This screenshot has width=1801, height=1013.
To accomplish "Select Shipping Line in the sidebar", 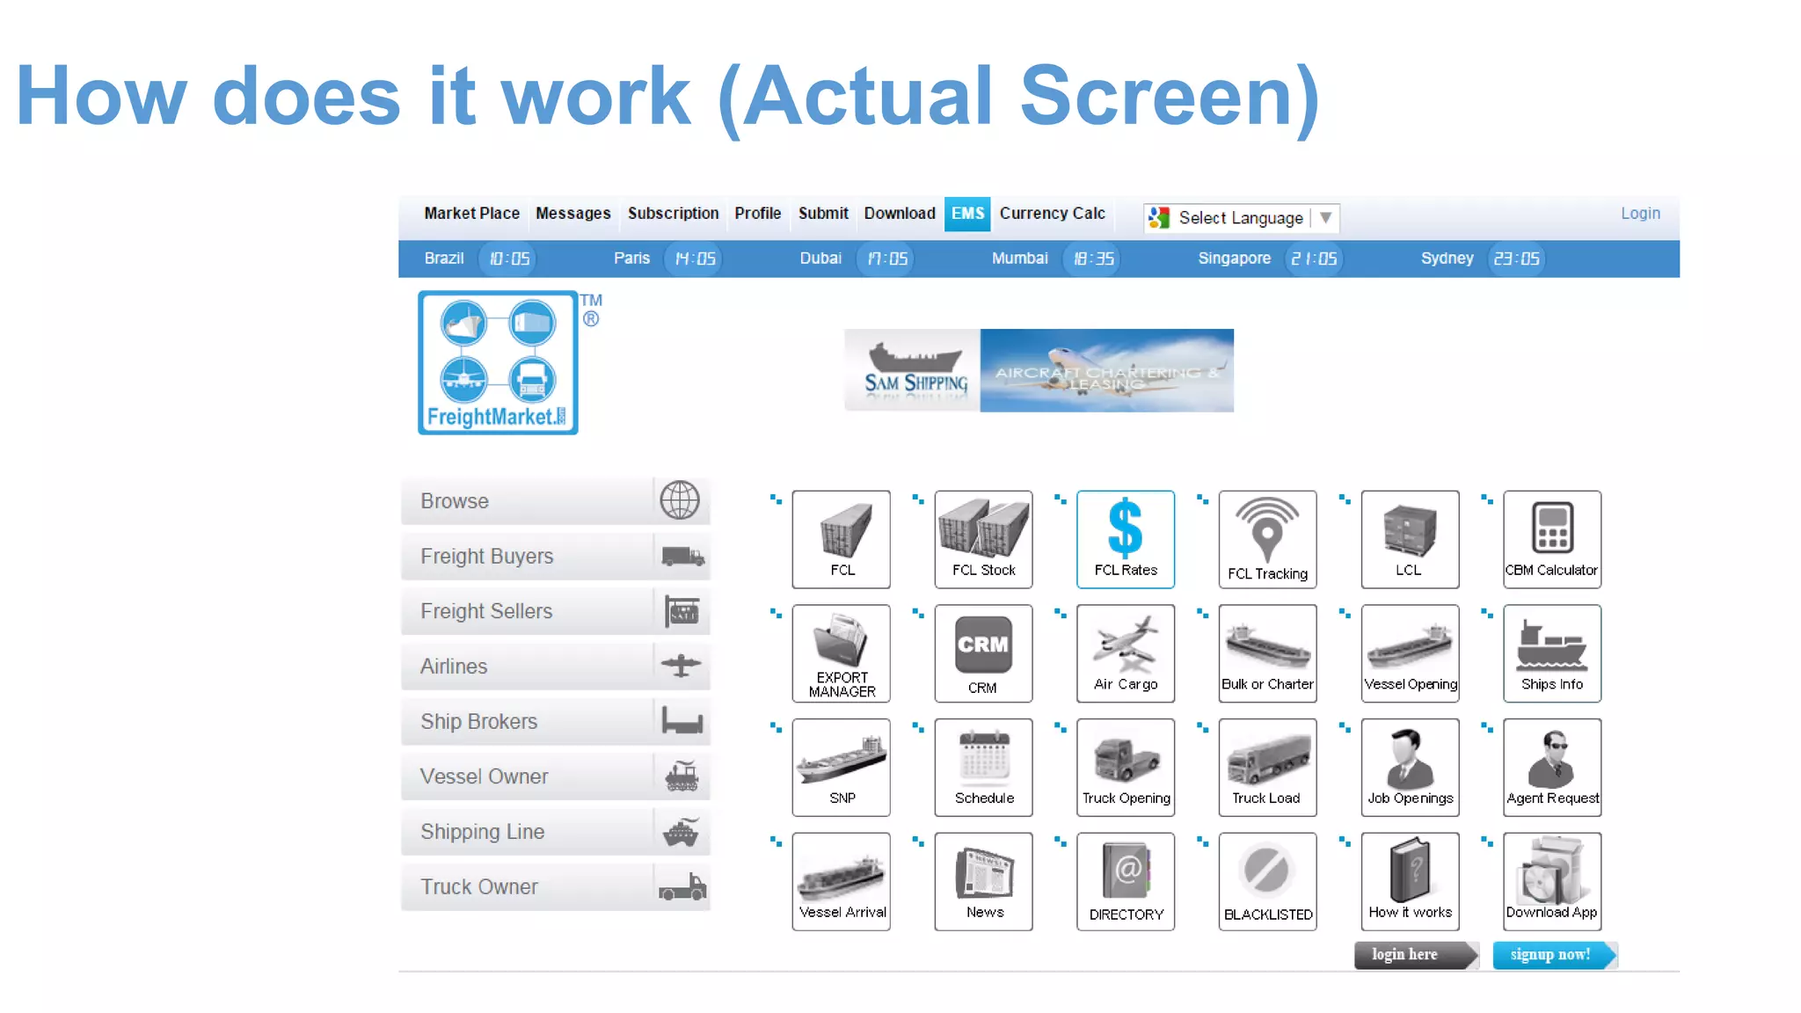I will 555,832.
